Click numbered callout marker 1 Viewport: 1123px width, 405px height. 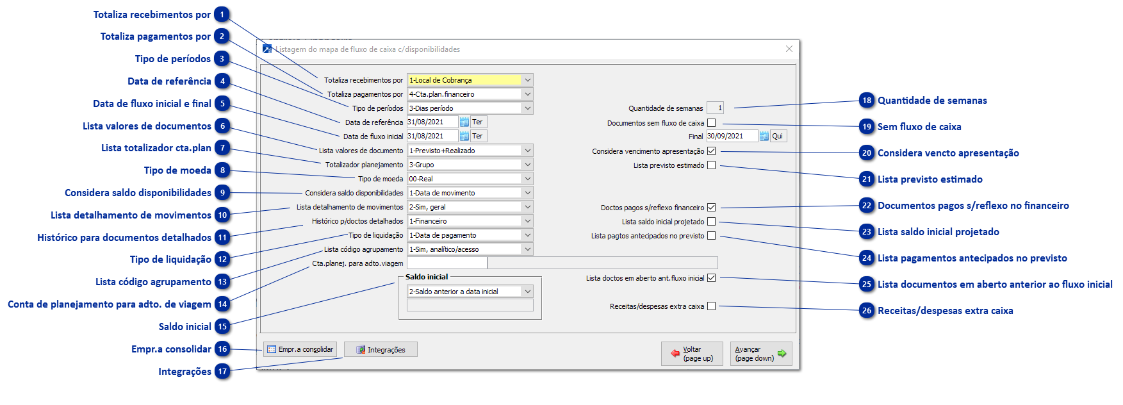222,15
